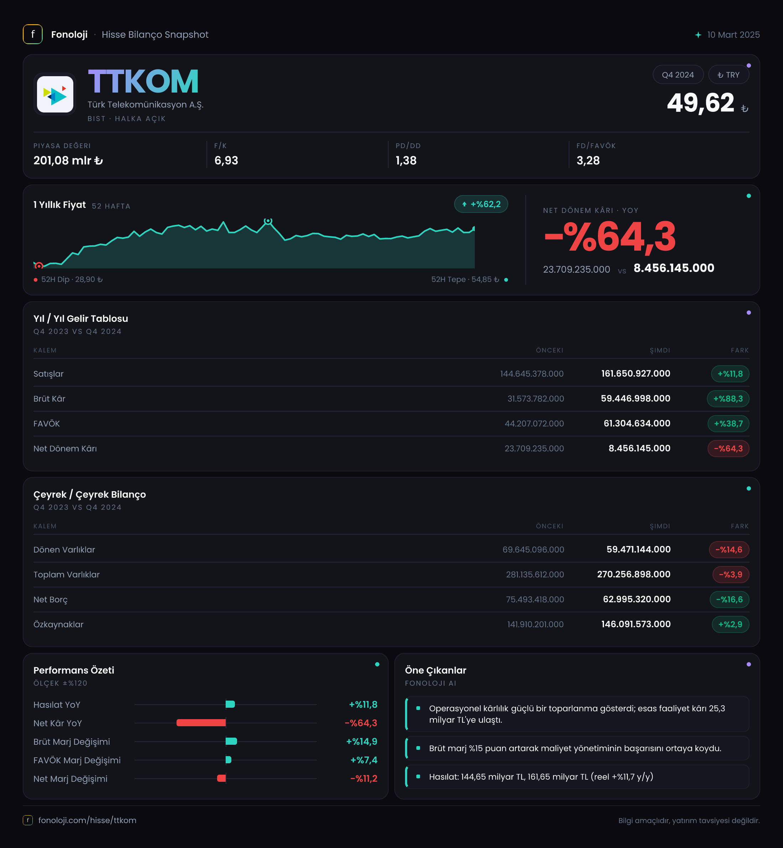Click the sparkle icon beside 10 Mart 2025
Viewport: 783px width, 848px height.
698,35
